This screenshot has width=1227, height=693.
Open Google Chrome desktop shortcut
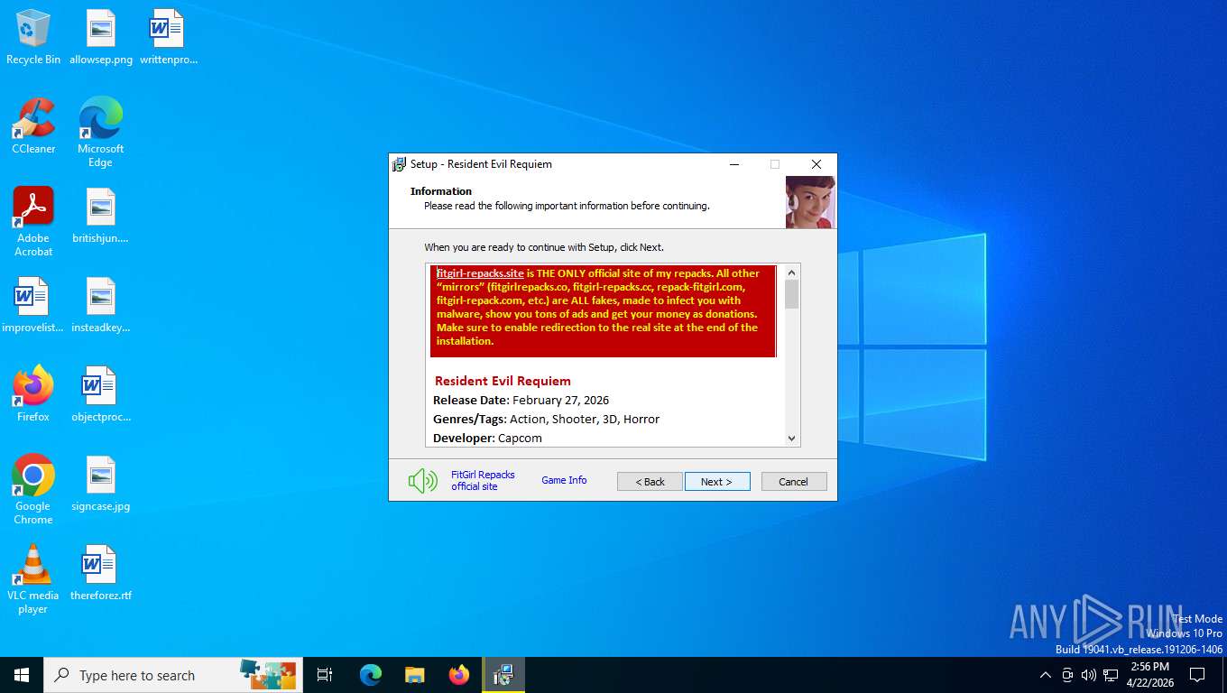tap(33, 490)
